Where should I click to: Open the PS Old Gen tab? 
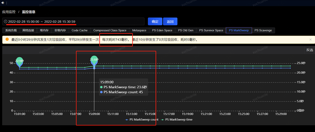click(x=186, y=31)
